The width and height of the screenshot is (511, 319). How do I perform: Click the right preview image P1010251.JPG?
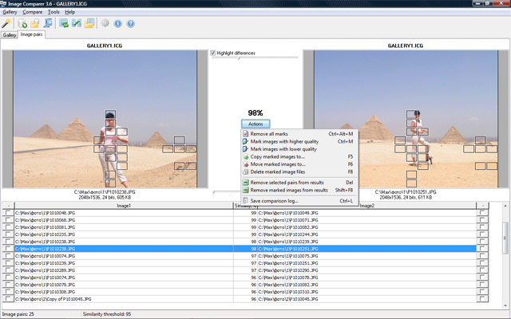pyautogui.click(x=406, y=119)
